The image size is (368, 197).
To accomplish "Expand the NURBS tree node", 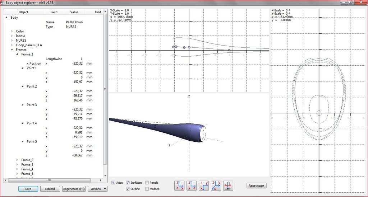I will pyautogui.click(x=12, y=41).
